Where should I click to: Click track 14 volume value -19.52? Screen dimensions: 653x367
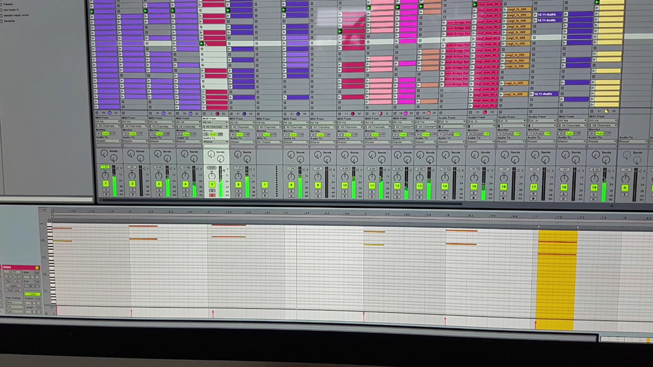pos(445,169)
